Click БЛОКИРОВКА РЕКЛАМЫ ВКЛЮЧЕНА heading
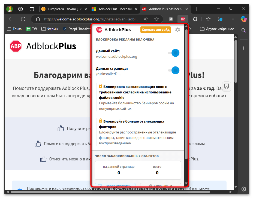 [x=125, y=39]
